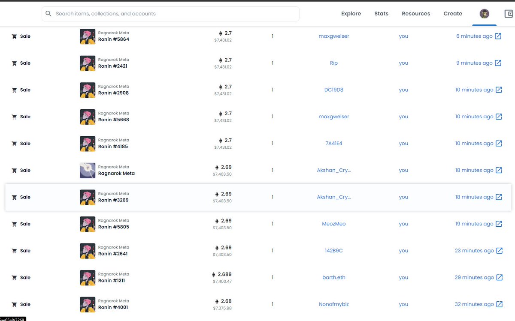The width and height of the screenshot is (515, 321).
Task: Open external link icon for Ronin #5668 sale
Action: coord(499,117)
